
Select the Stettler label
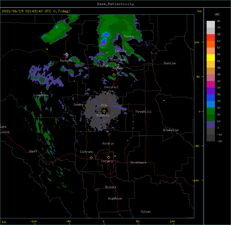point(170,63)
